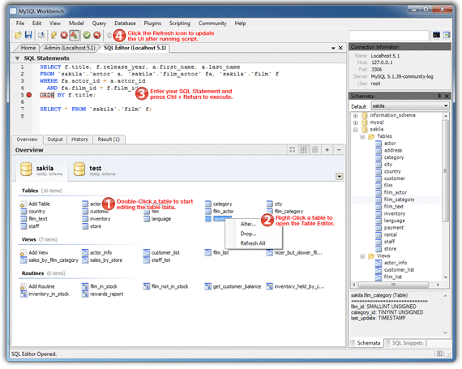
Task: Collapse Tables folder in Schemata tree
Action: tap(362, 137)
